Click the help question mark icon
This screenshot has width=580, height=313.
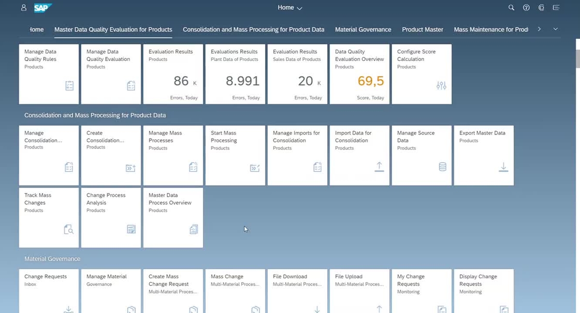[526, 8]
